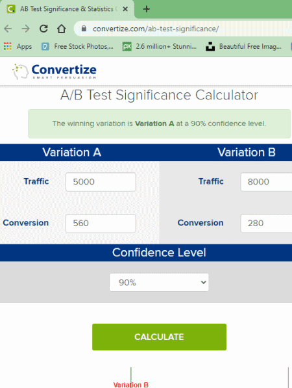The height and width of the screenshot is (388, 292).
Task: Click the Traffic label under Variation A
Action: (x=36, y=181)
